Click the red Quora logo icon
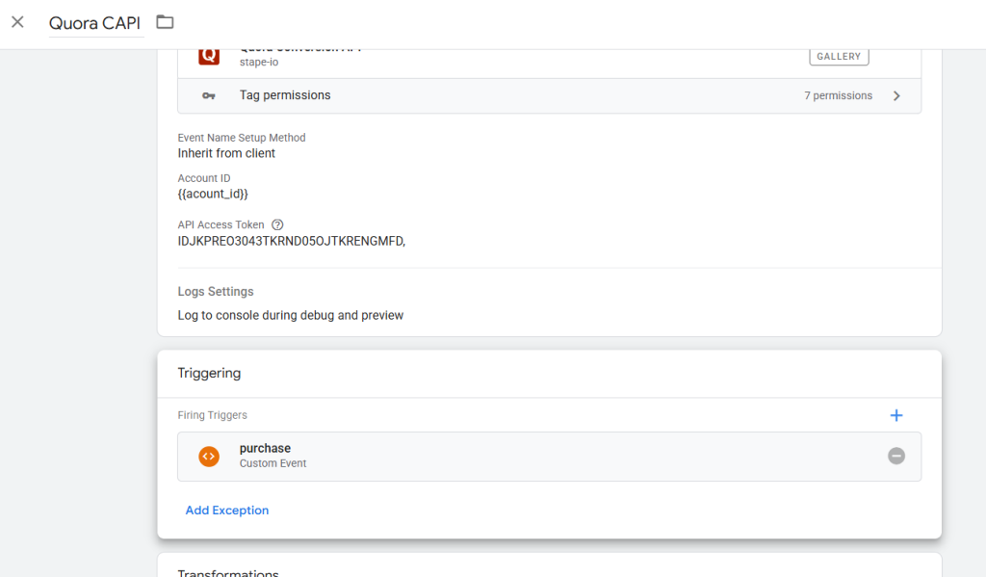The height and width of the screenshot is (577, 986). click(x=209, y=56)
